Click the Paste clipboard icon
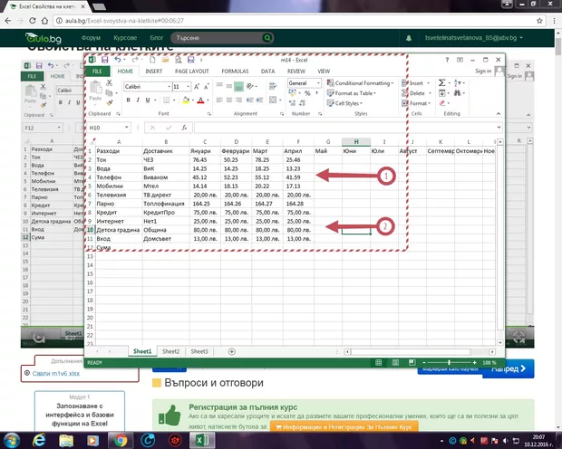Screen dimensions: 562x449 tap(96, 91)
